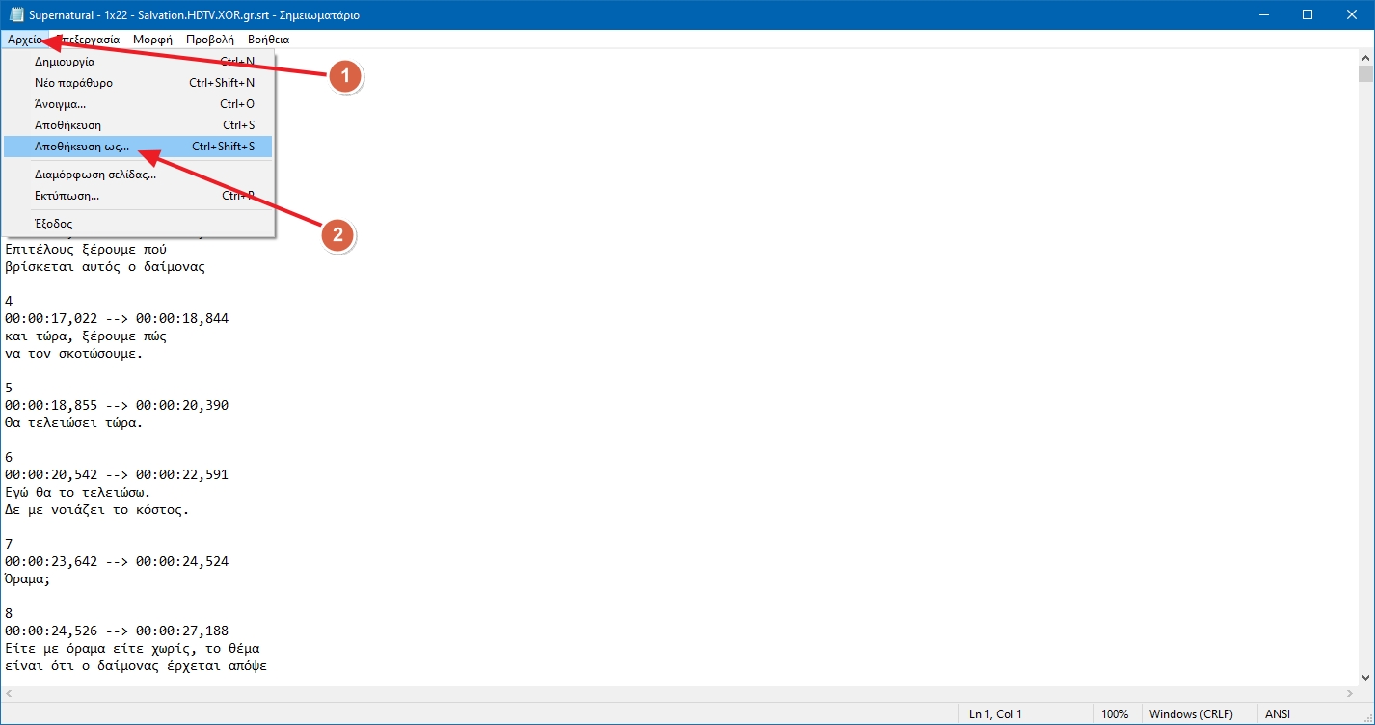This screenshot has width=1375, height=725.
Task: Open the Προβολή menu
Action: coord(210,40)
